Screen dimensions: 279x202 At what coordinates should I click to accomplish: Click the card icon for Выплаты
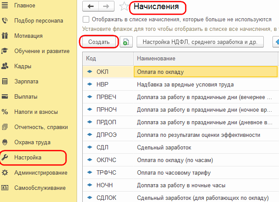pos(5,96)
